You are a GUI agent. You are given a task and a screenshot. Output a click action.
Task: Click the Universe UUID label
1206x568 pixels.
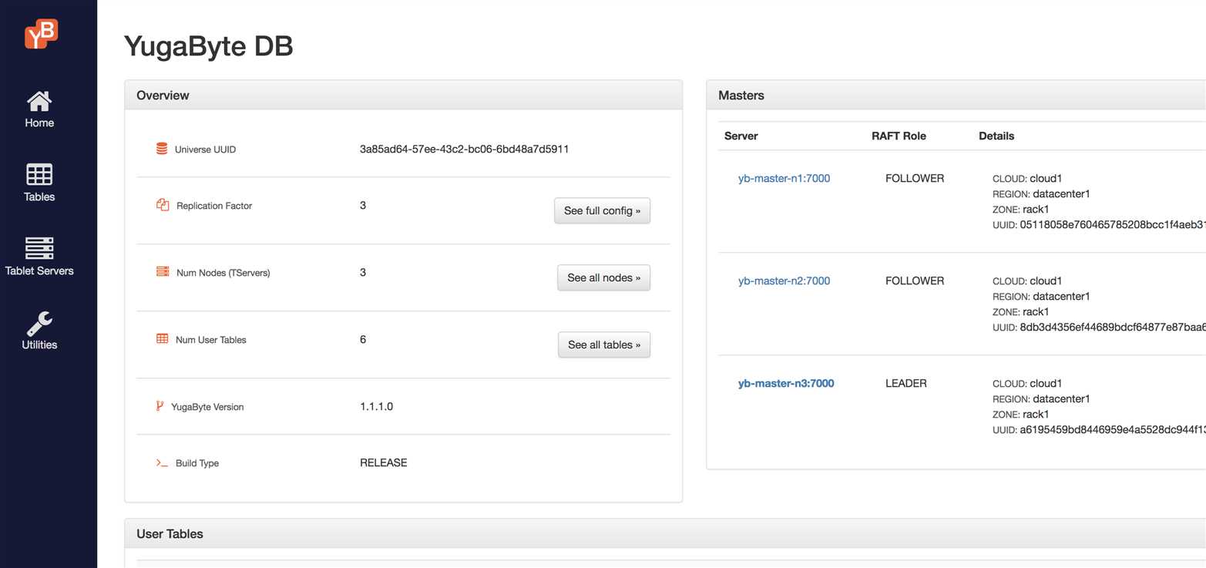(205, 150)
